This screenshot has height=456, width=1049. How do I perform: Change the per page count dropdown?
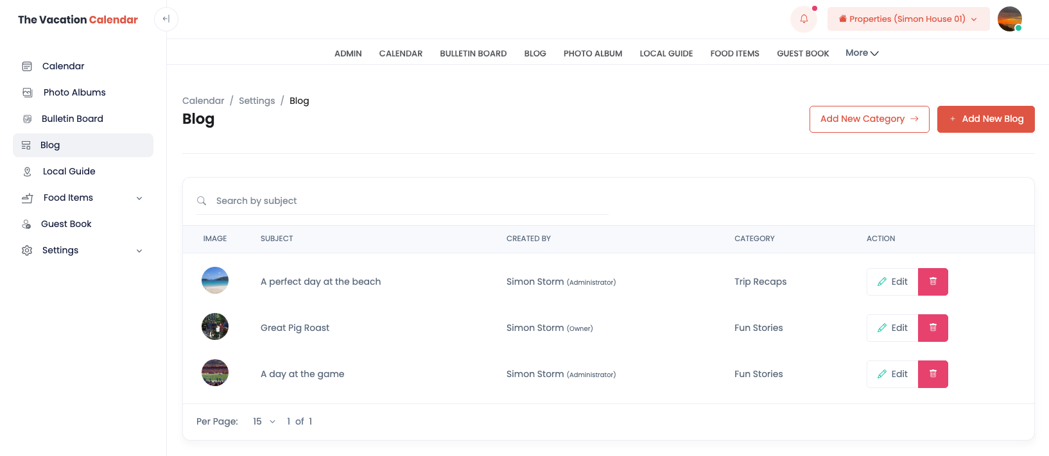pyautogui.click(x=264, y=421)
